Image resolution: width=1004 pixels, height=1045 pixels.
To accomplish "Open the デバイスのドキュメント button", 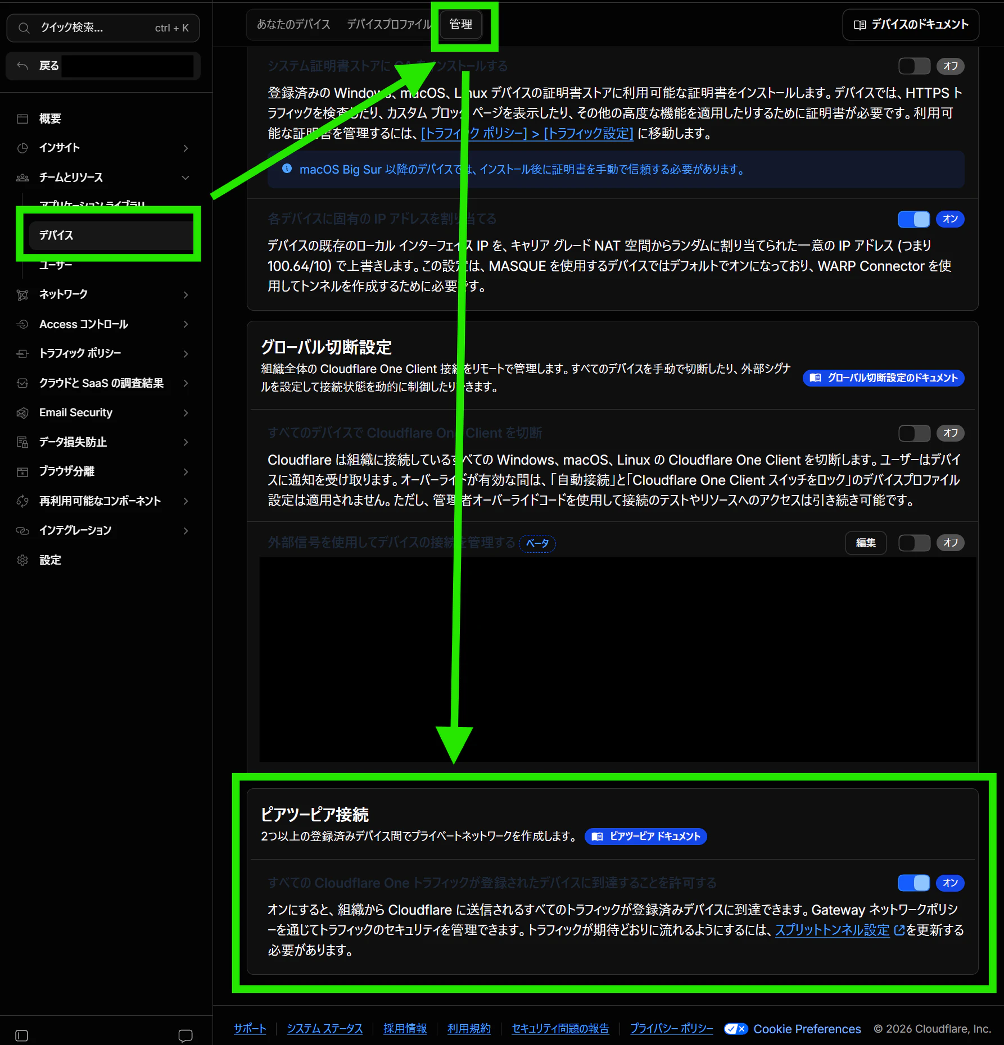I will click(911, 25).
